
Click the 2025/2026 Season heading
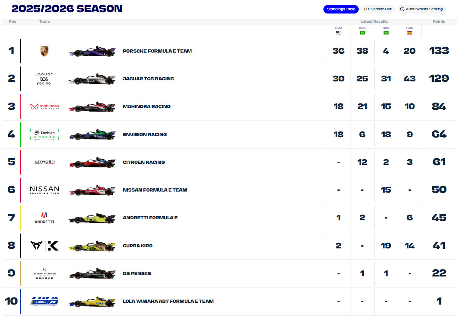[x=67, y=9]
